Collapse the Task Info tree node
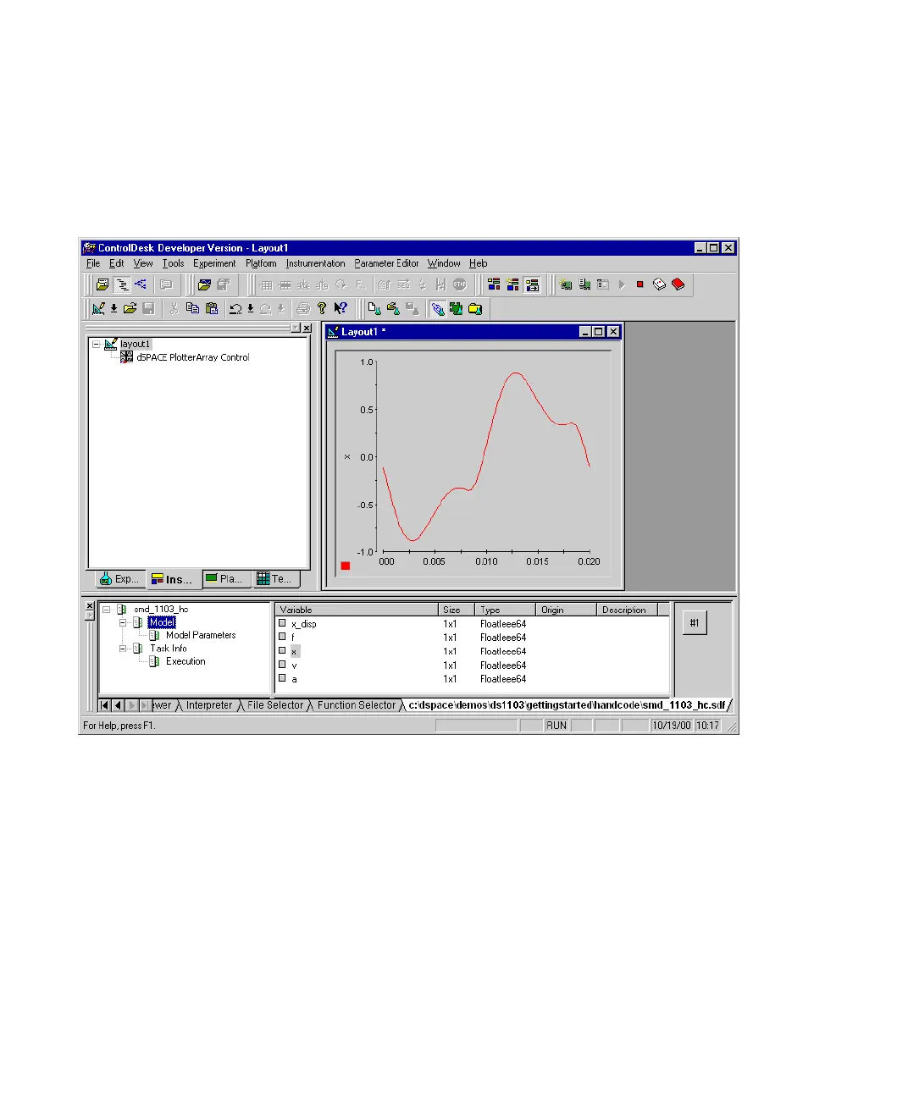The image size is (908, 1099). (123, 649)
